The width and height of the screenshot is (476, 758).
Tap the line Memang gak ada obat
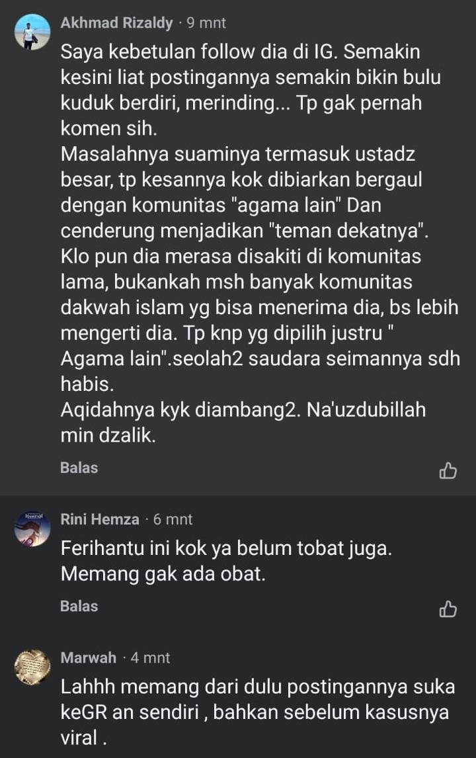(x=163, y=574)
